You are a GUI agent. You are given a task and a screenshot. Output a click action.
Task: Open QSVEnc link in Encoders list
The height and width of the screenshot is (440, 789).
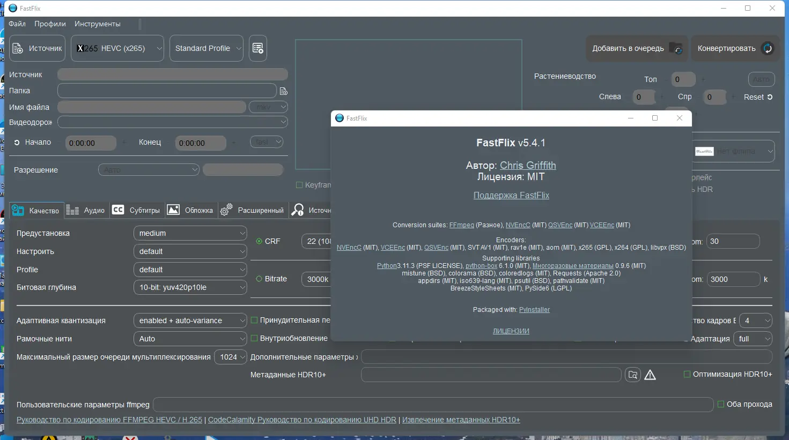[x=436, y=248]
